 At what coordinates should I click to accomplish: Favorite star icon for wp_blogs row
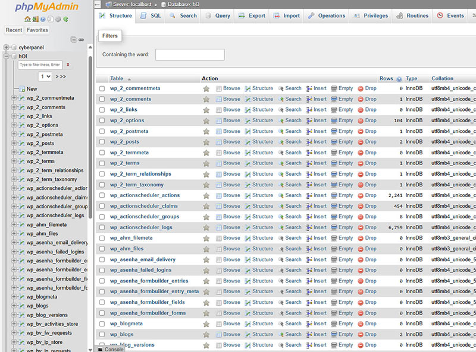[x=206, y=334]
